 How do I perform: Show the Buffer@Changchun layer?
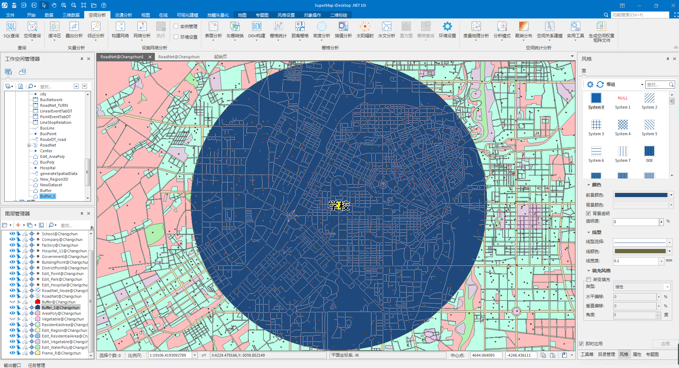pos(12,302)
